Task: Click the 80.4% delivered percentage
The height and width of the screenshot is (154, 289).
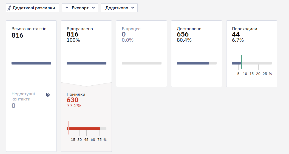Action: coord(184,40)
